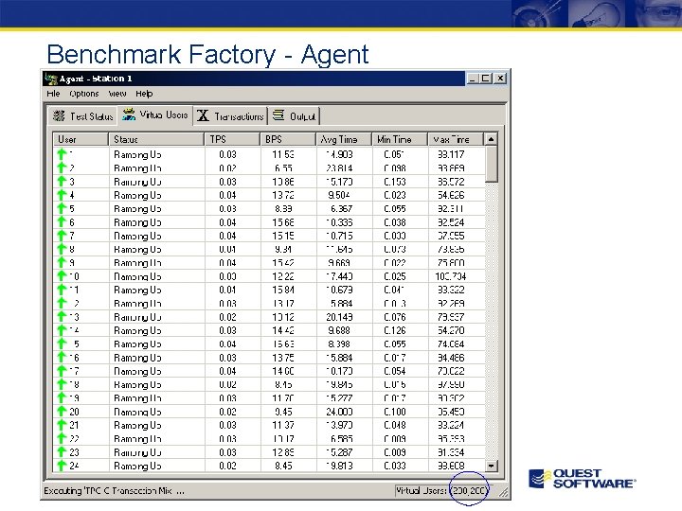
Task: Click the green arrow for user 20
Action: coord(62,411)
